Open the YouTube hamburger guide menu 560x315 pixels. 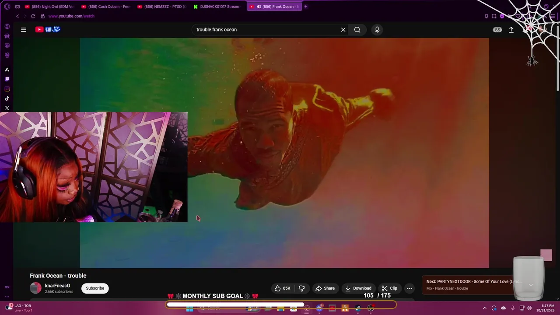click(24, 30)
